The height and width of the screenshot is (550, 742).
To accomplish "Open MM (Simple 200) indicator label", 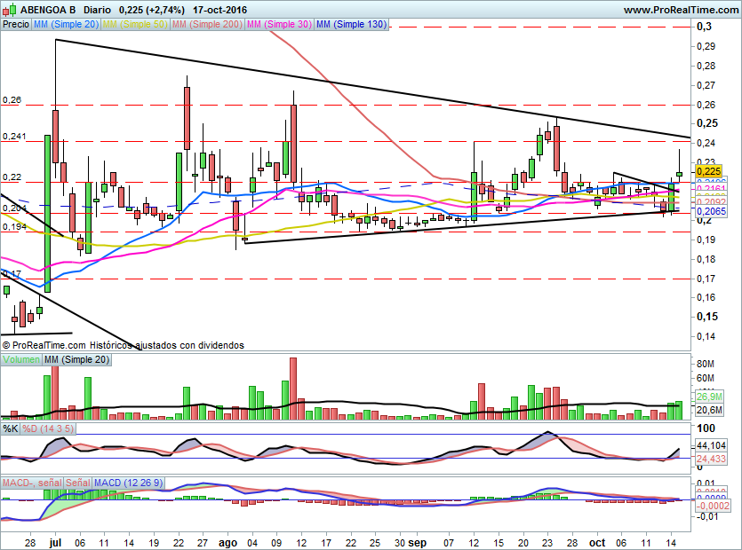I will (x=207, y=24).
